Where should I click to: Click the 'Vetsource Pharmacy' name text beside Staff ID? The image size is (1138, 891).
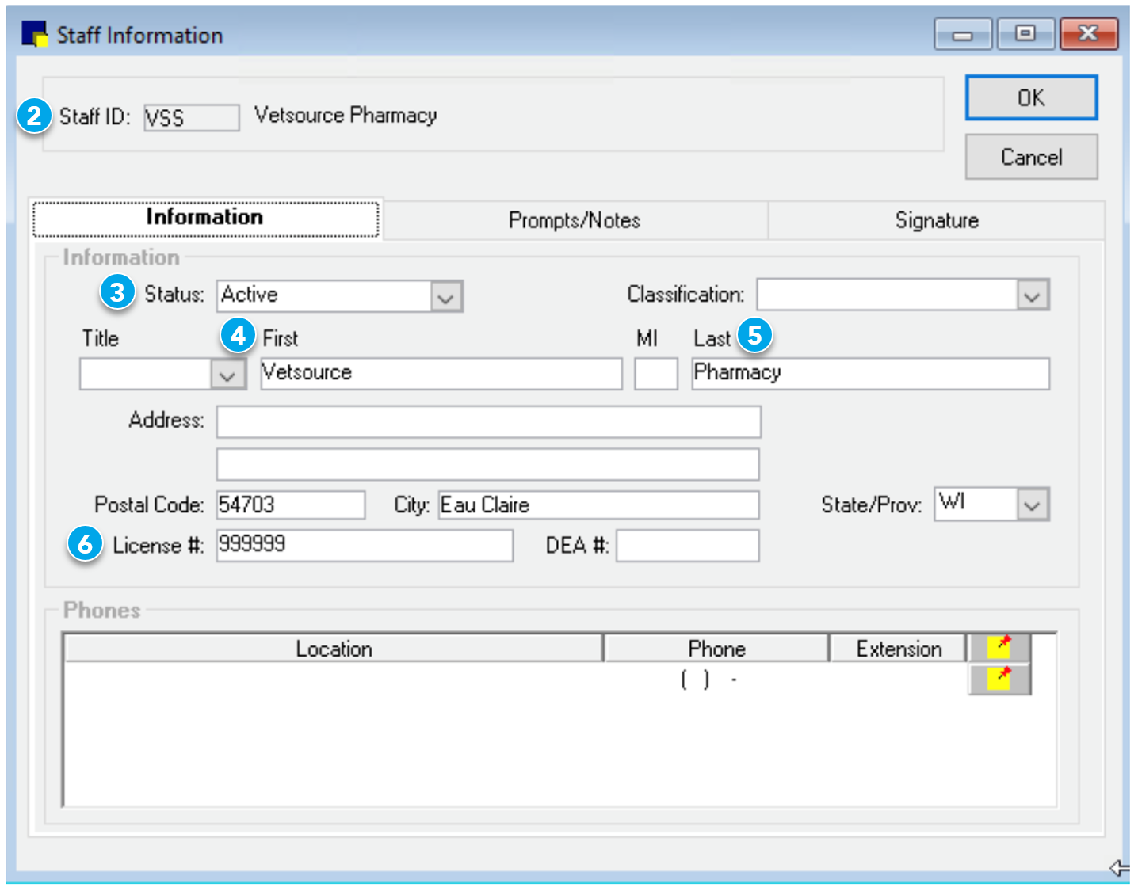pyautogui.click(x=346, y=116)
